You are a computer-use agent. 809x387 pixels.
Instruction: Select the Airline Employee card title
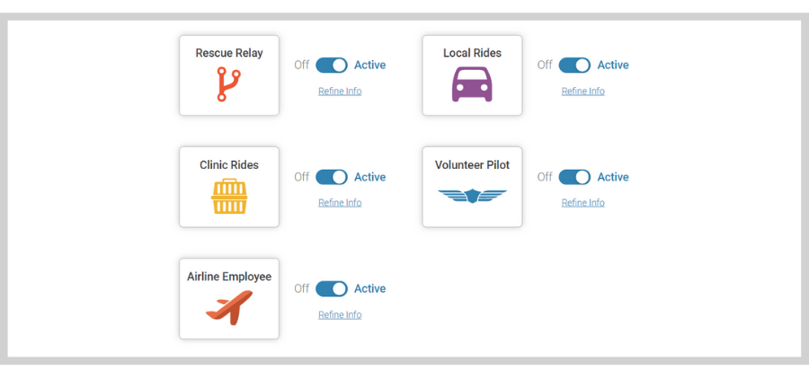point(229,277)
